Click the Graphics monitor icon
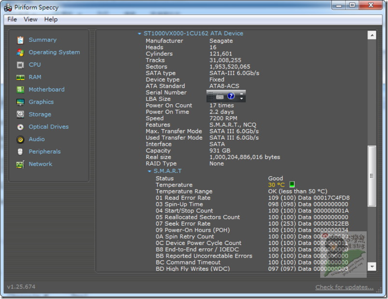The image size is (388, 299). coord(20,102)
